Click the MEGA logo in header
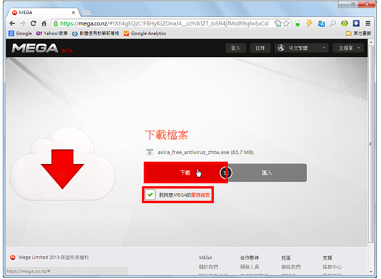The image size is (381, 279). (35, 48)
